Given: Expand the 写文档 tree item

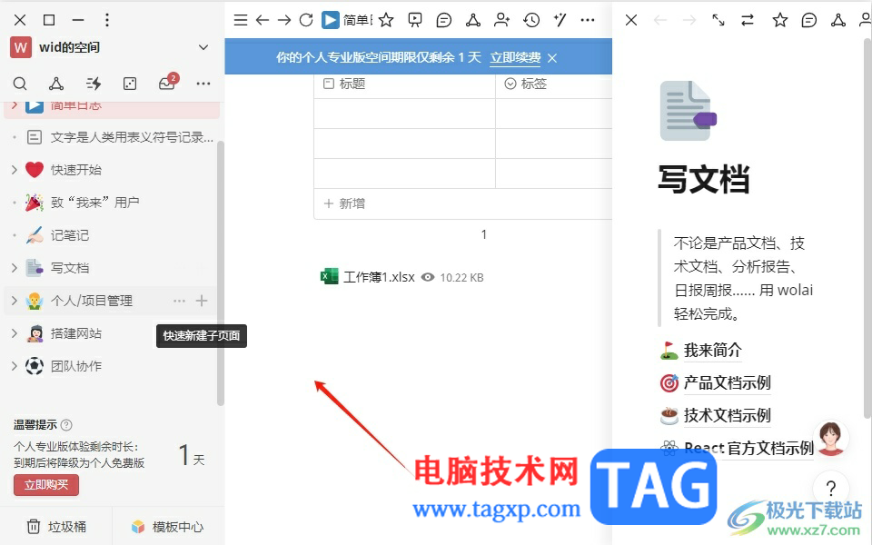Looking at the screenshot, I should tap(15, 268).
